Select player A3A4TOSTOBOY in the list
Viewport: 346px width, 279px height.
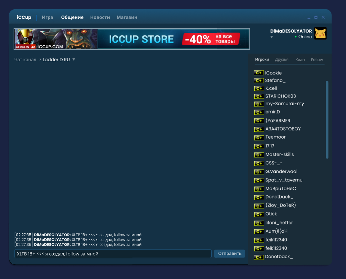click(283, 129)
